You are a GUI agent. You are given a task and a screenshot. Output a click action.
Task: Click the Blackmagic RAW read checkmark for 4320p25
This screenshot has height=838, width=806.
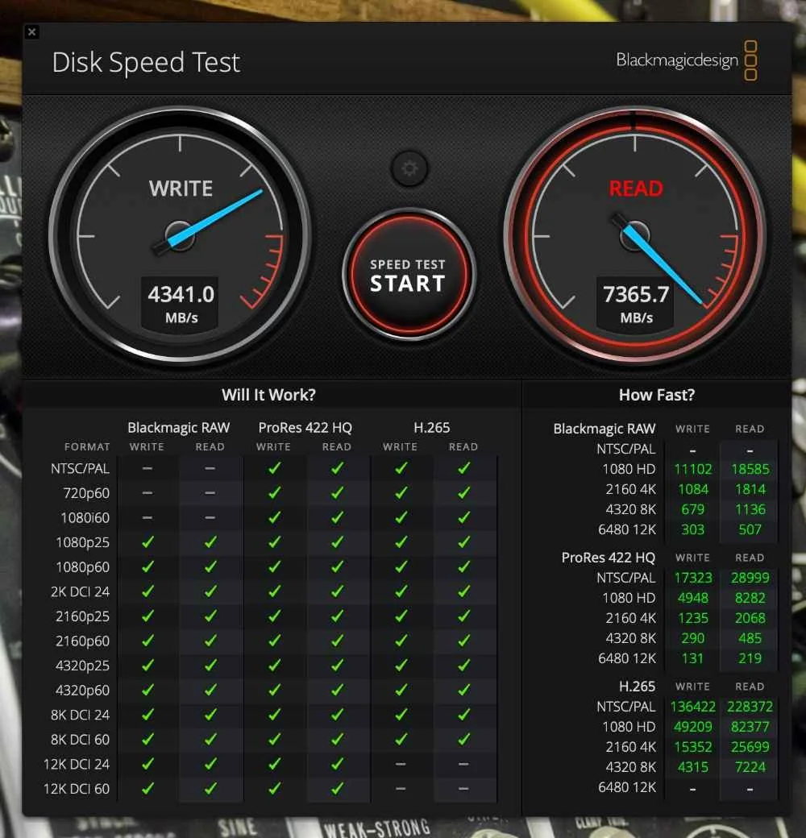tap(210, 665)
